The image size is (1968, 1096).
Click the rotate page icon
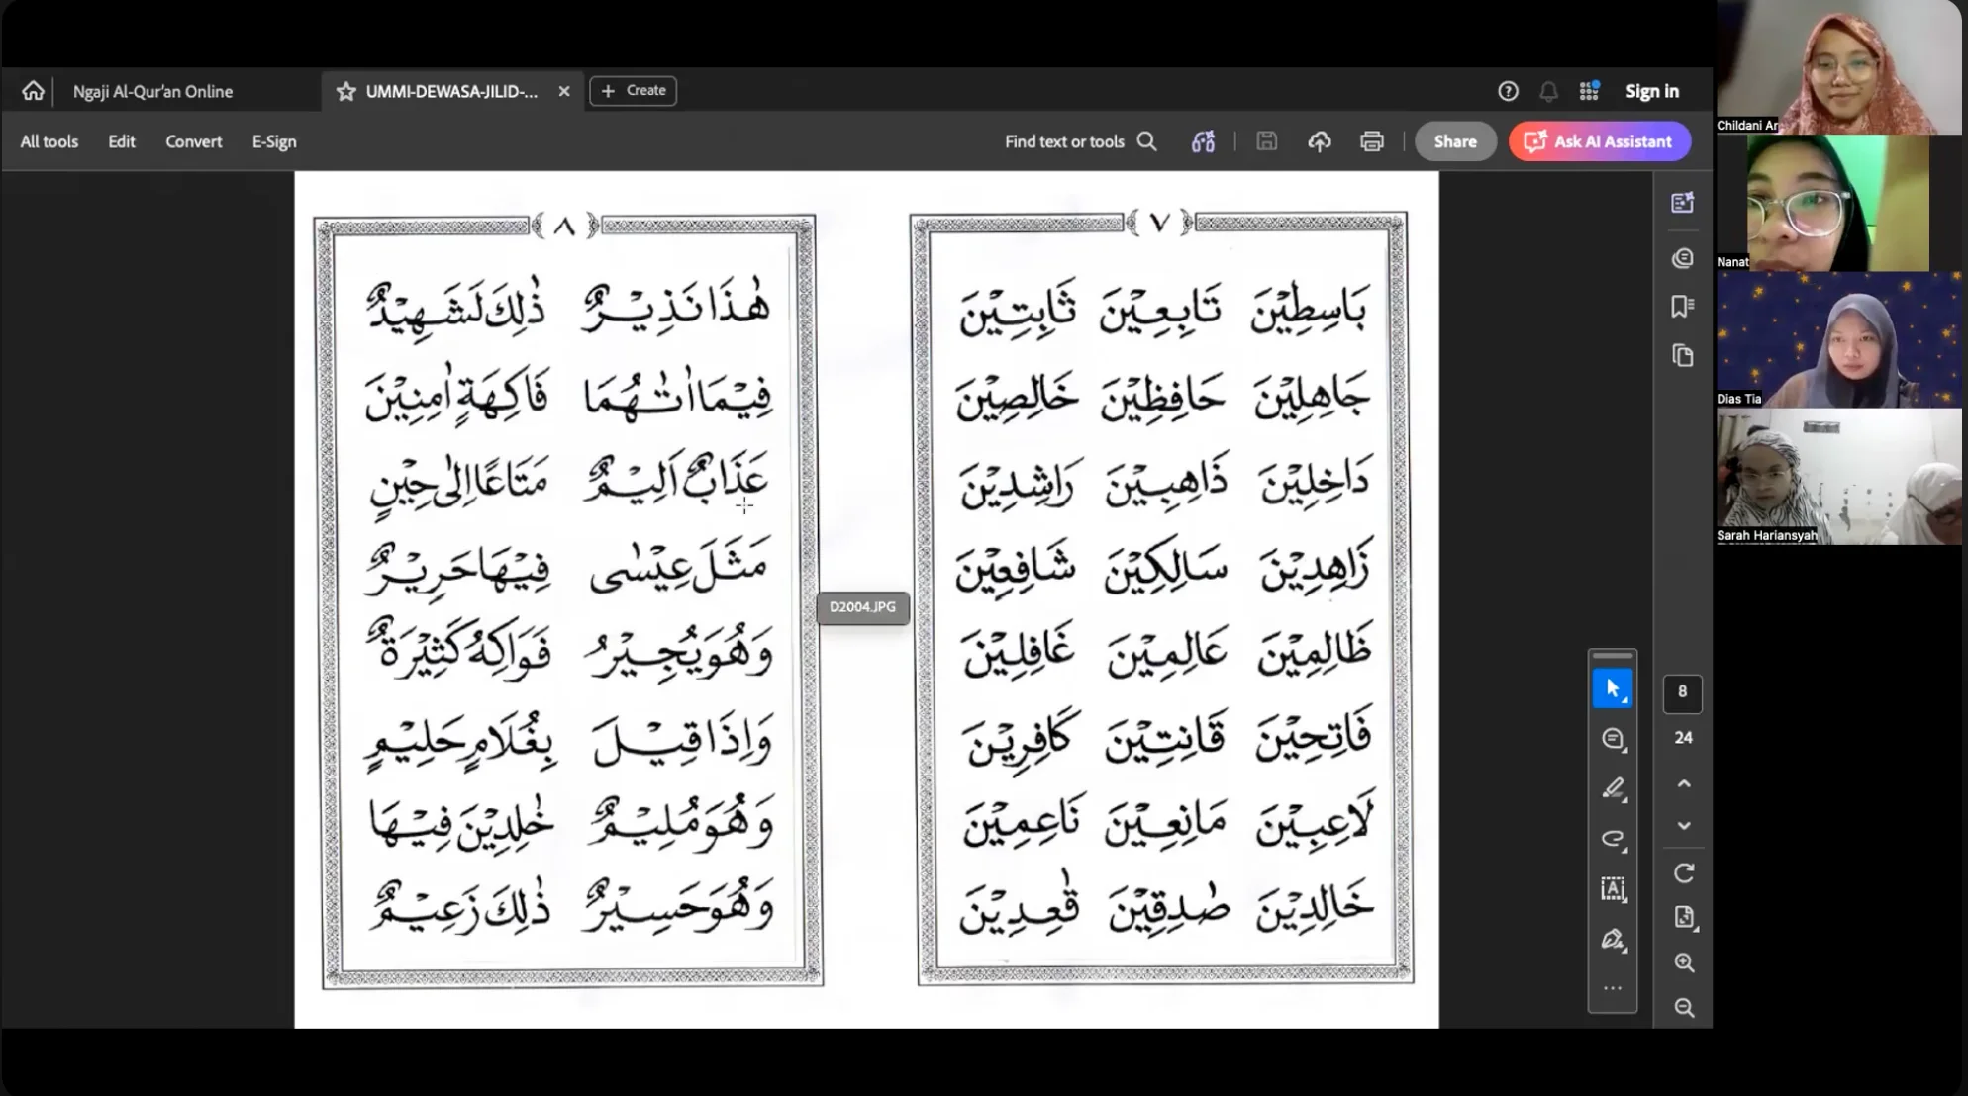pos(1684,873)
